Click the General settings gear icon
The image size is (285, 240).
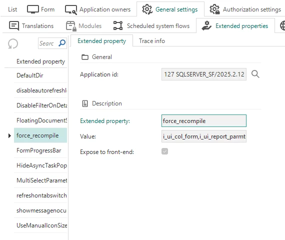click(x=147, y=9)
